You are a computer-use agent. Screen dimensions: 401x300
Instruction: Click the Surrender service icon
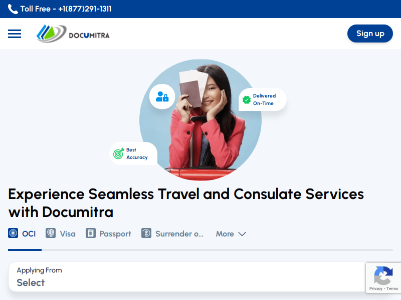tap(146, 233)
